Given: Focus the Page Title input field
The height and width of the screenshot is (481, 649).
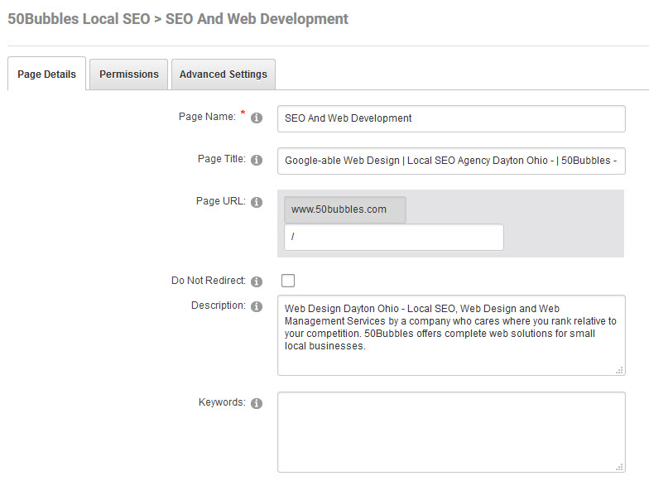Looking at the screenshot, I should (451, 161).
